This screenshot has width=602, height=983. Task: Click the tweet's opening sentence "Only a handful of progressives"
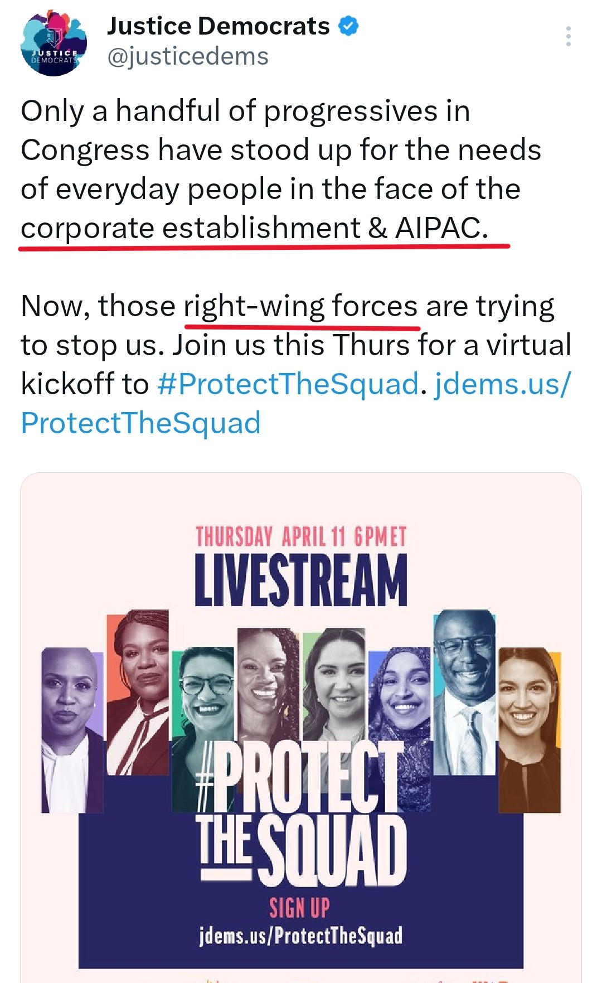[x=245, y=111]
